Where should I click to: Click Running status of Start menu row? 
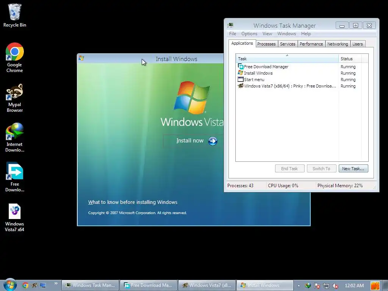348,80
